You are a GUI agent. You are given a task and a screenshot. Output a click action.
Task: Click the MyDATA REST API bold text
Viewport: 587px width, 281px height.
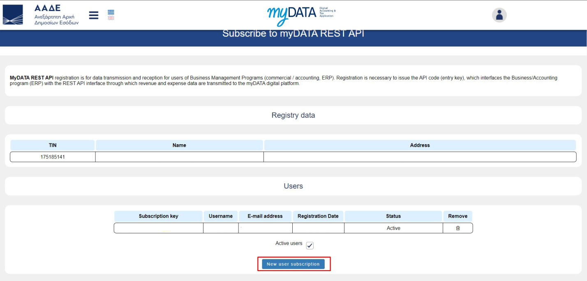32,78
